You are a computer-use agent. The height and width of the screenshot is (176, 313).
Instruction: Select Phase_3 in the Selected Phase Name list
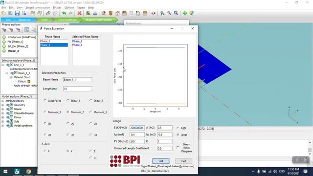coord(77,41)
